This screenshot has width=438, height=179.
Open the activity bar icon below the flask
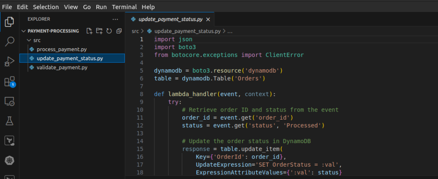pos(9,141)
